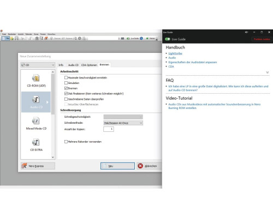This screenshot has height=218, width=273.
Task: Click the blue circle icon beside Live Guide
Action: point(141,38)
